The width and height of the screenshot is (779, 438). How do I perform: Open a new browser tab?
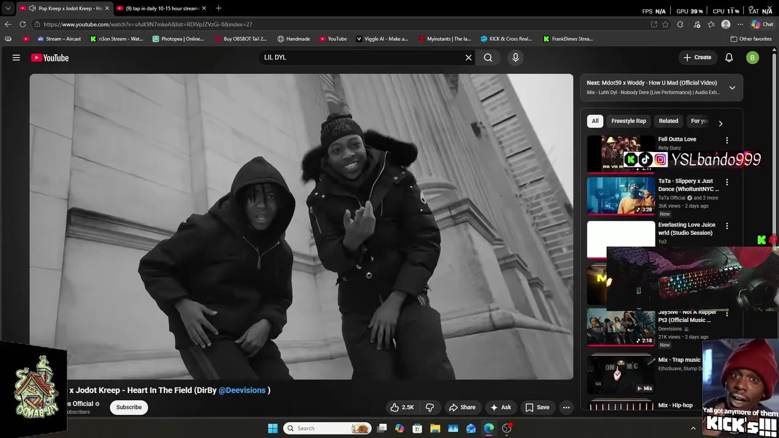218,8
